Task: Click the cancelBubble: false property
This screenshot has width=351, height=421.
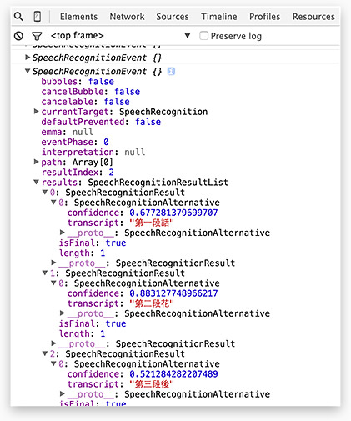Action: click(91, 92)
